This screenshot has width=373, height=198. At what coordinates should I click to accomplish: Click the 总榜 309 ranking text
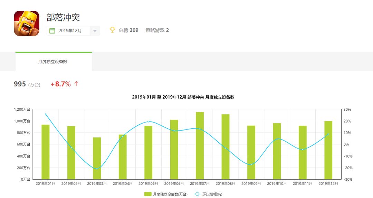[x=128, y=30]
